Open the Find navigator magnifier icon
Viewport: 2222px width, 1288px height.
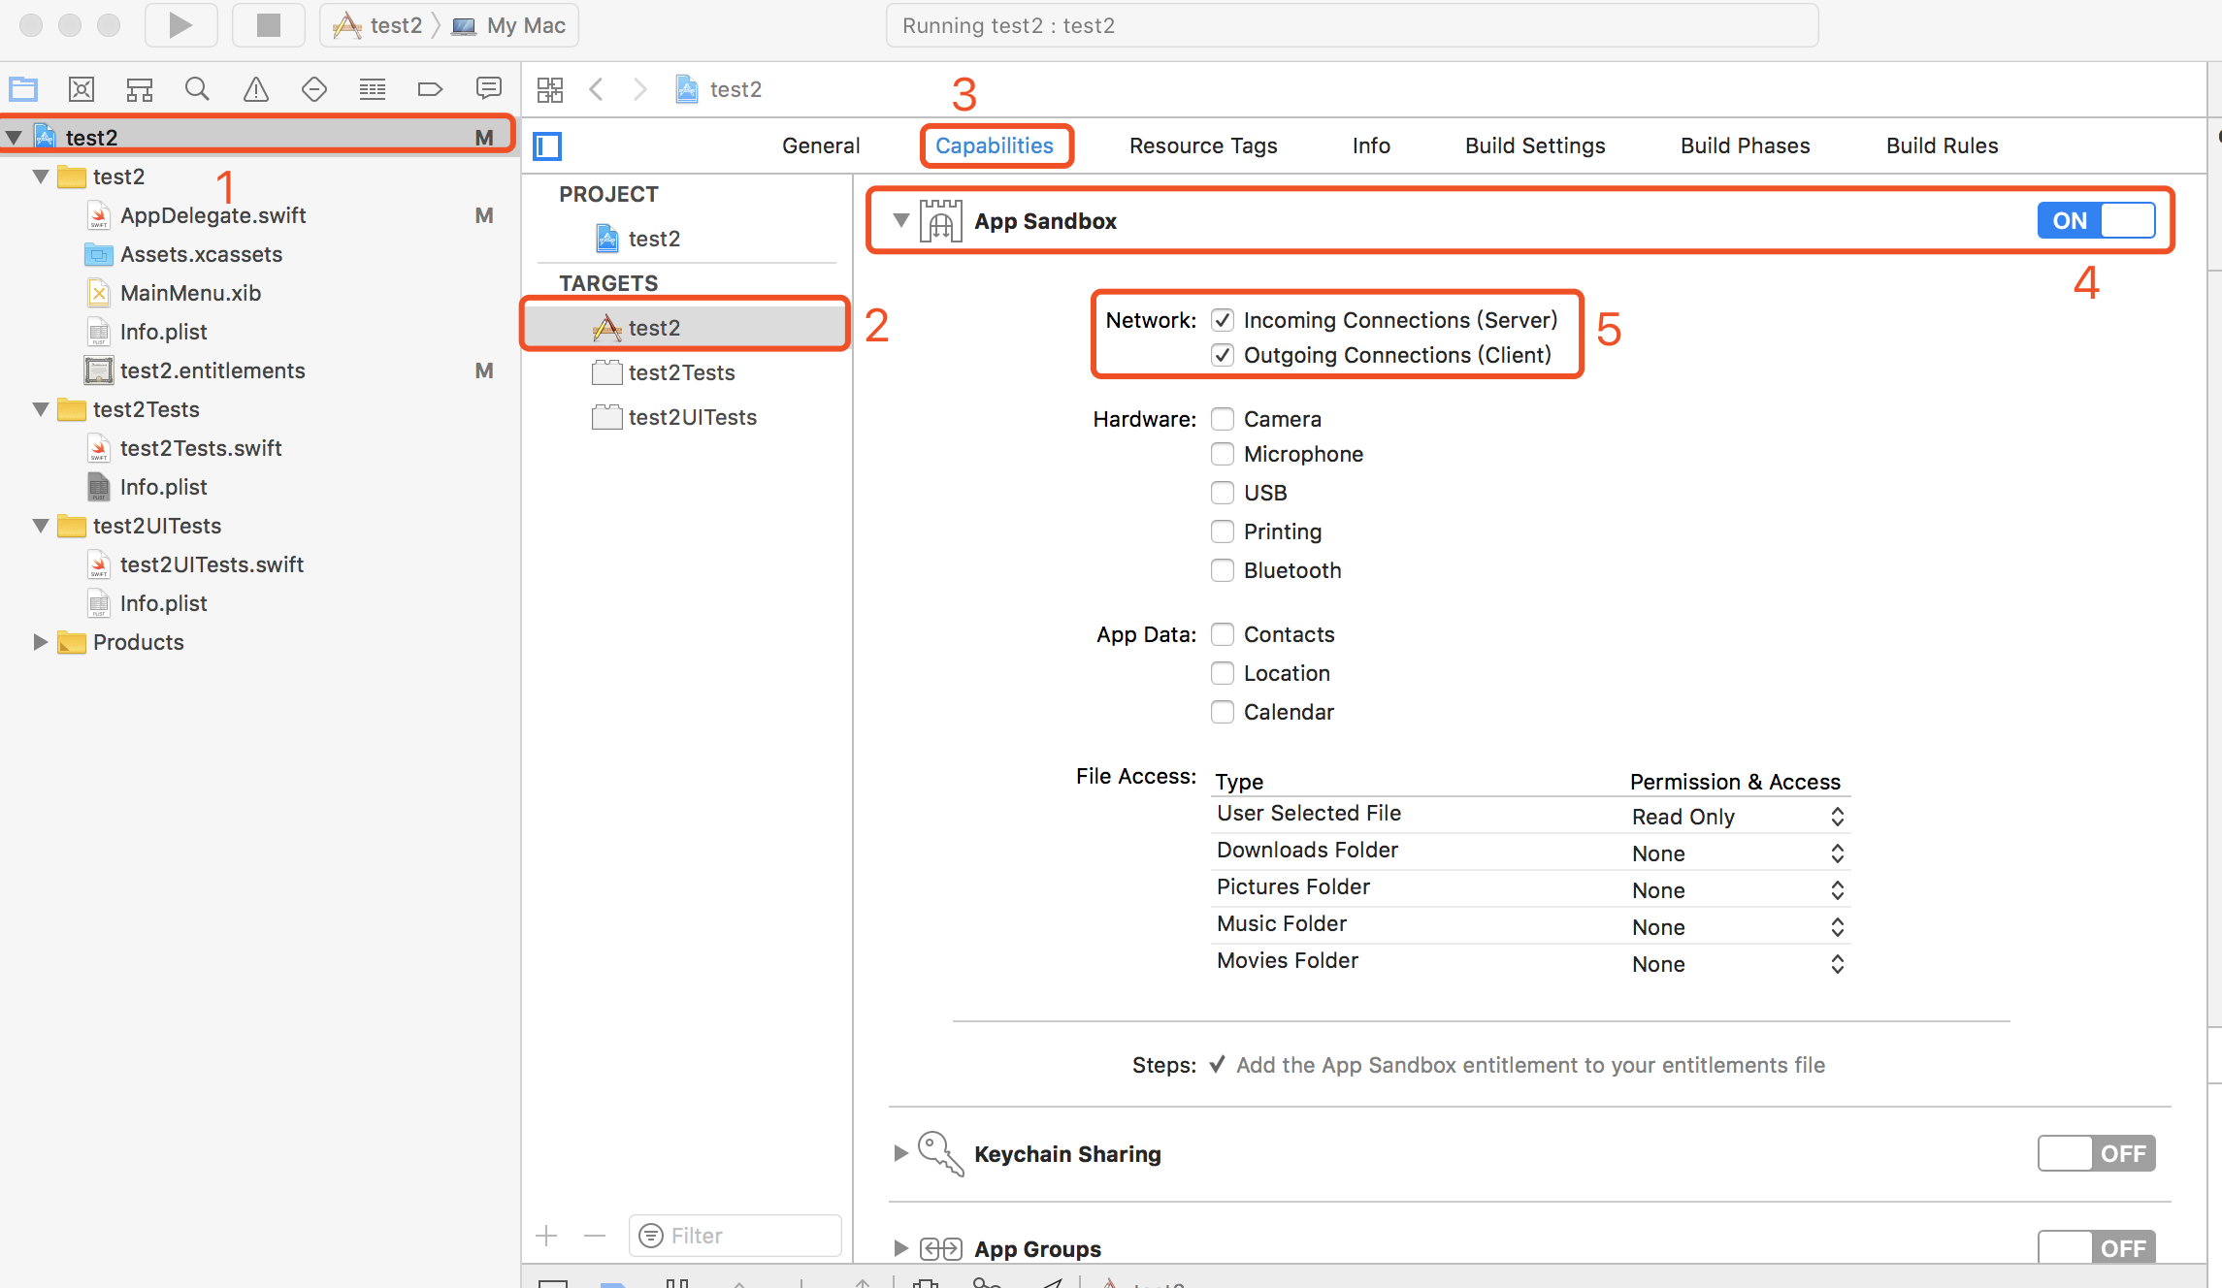pyautogui.click(x=197, y=89)
